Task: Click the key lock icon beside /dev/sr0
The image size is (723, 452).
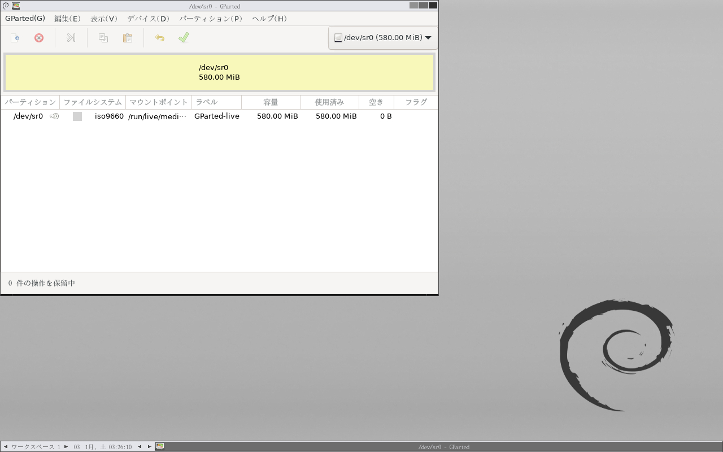Action: (x=54, y=116)
